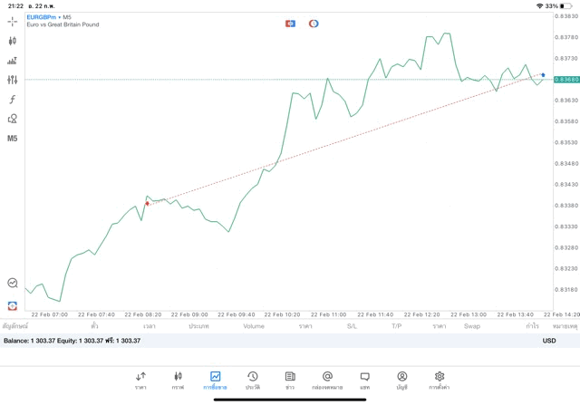Open the กล่องจดหมาย mailbox tab

pos(327,381)
